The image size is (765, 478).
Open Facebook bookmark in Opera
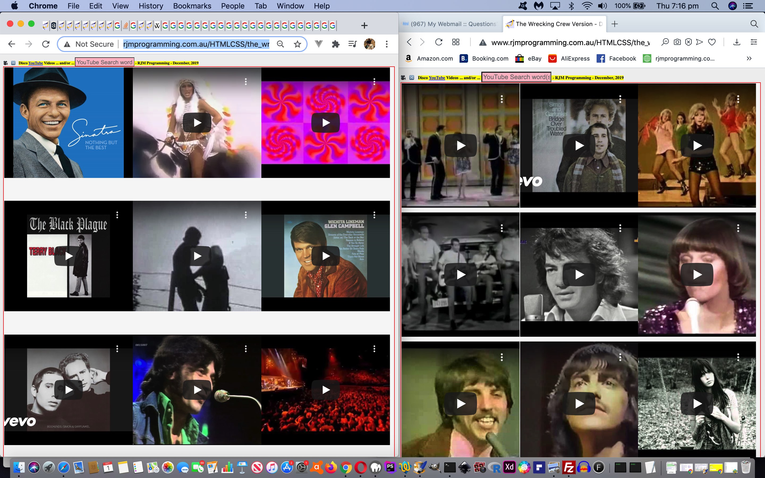(617, 58)
